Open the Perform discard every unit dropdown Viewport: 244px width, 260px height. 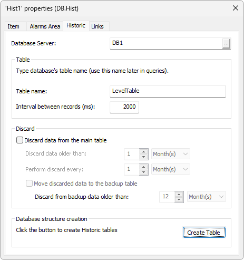coord(171,169)
